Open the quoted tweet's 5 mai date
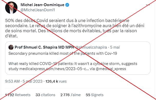This screenshot has width=156, height=100. tap(115, 47)
